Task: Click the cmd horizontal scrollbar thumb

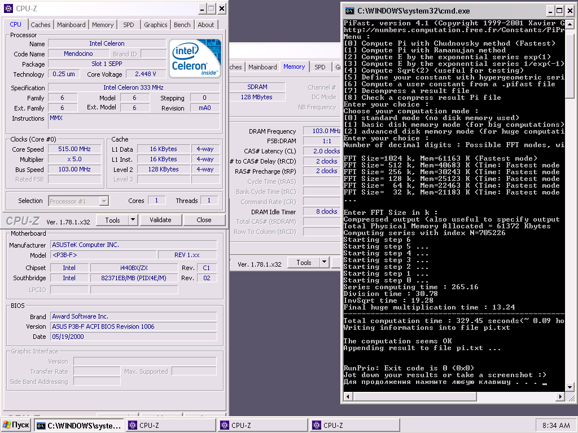Action: pyautogui.click(x=415, y=396)
